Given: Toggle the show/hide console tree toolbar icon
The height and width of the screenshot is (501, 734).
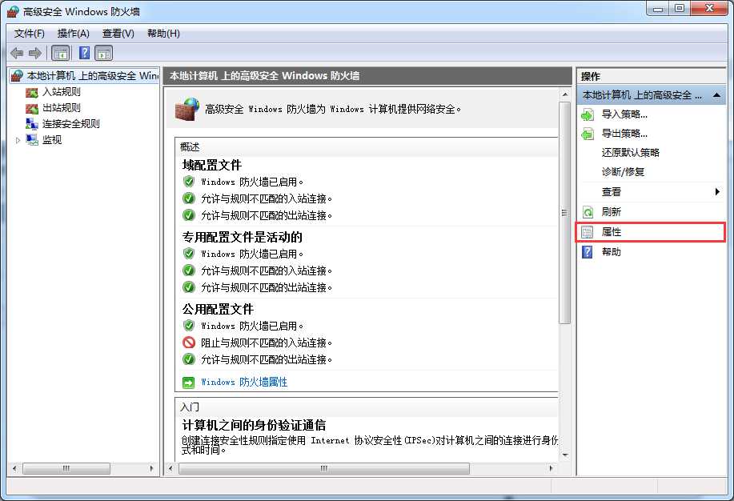Looking at the screenshot, I should pyautogui.click(x=61, y=53).
